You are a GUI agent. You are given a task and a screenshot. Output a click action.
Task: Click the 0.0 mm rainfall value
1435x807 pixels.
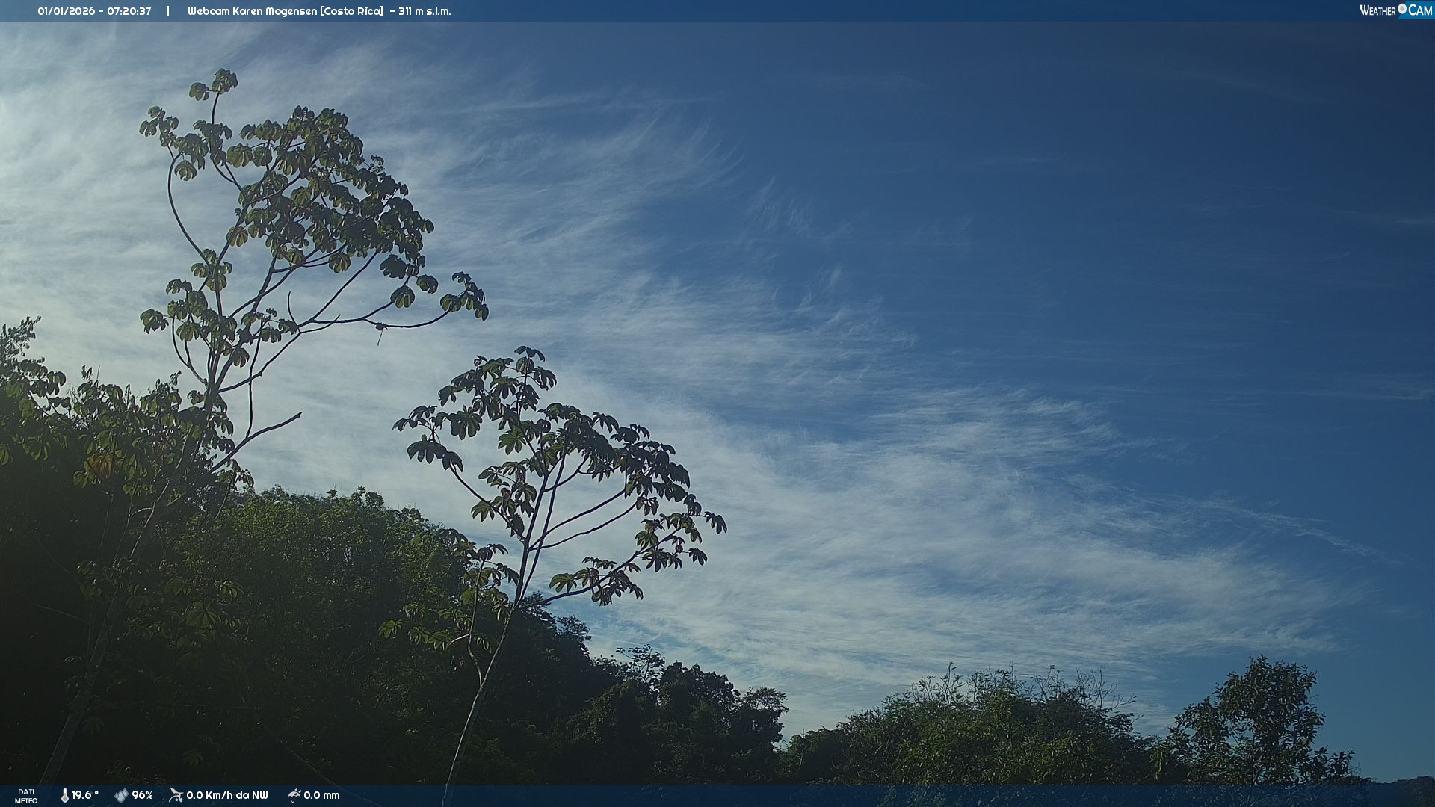pos(321,795)
